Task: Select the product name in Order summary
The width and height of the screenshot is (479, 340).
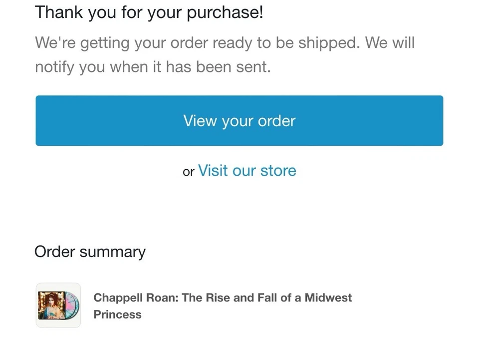Action: pos(222,306)
